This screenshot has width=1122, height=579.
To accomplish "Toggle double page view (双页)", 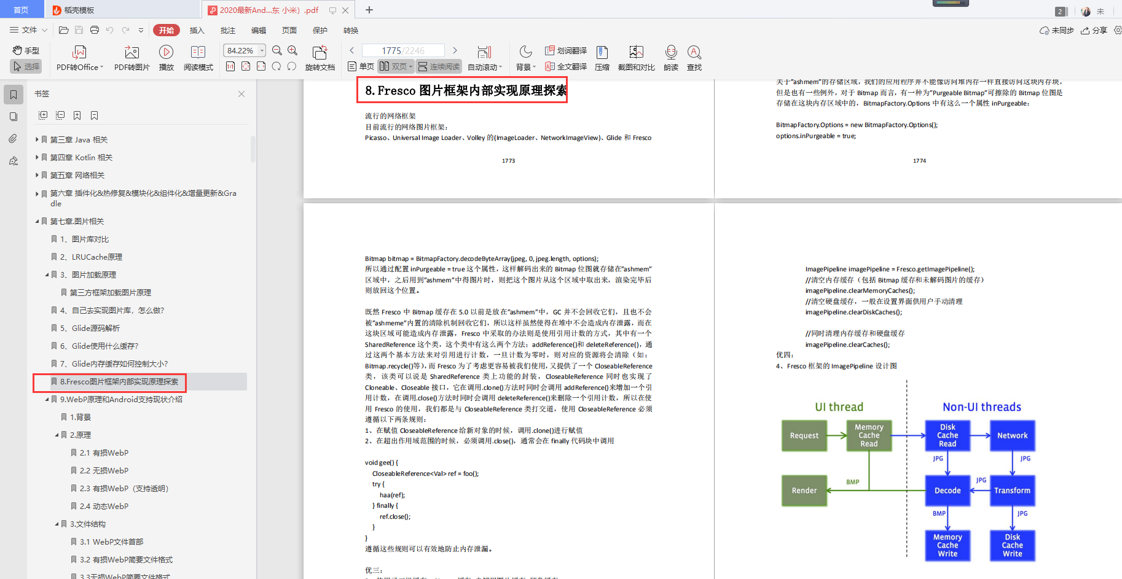I will tap(396, 66).
